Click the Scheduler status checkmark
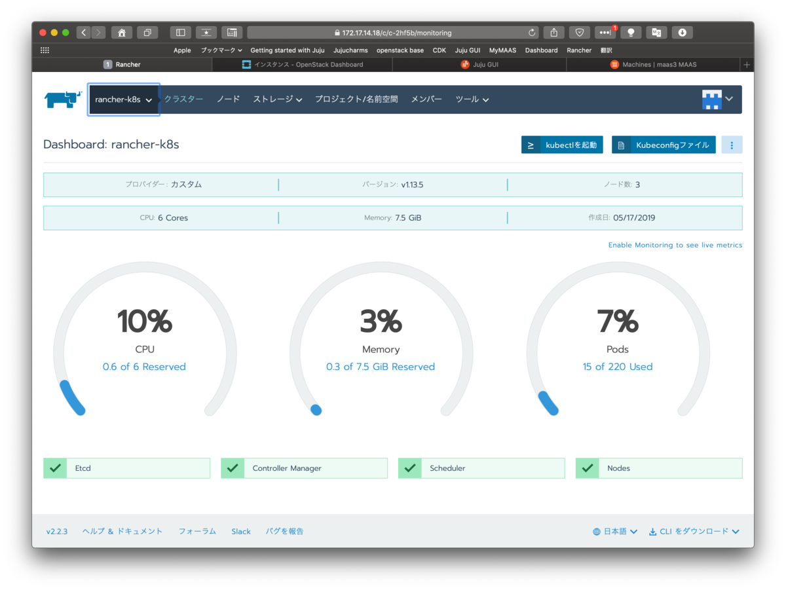The width and height of the screenshot is (786, 590). coord(410,468)
